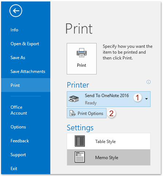The width and height of the screenshot is (163, 177).
Task: Click the large Print button with printer icon
Action: [x=82, y=59]
